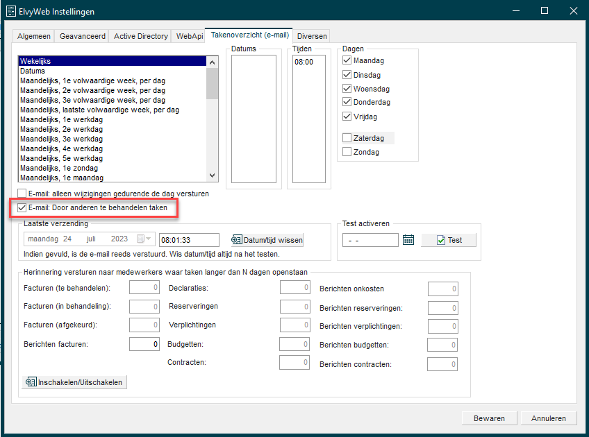Viewport: 589px width, 437px height.
Task: Click the calendar icon next to test date
Action: [x=408, y=240]
